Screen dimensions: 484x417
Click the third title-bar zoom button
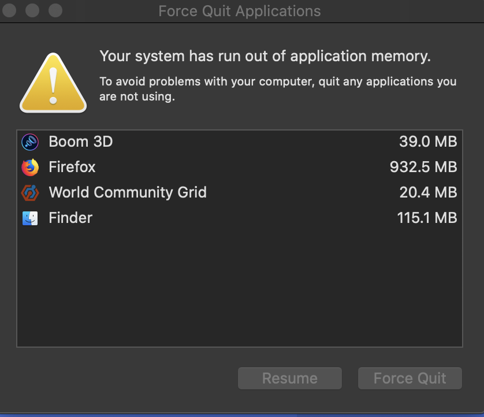pyautogui.click(x=55, y=10)
